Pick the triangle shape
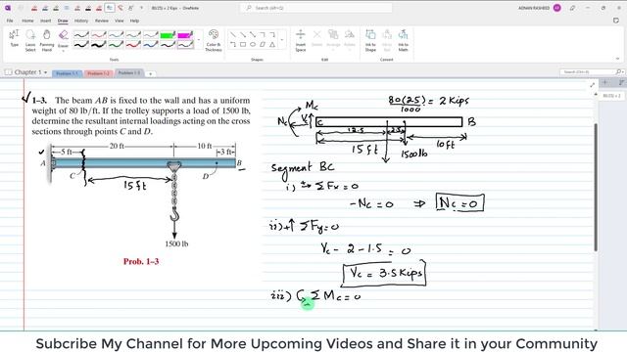This screenshot has width=627, height=352. click(x=272, y=44)
